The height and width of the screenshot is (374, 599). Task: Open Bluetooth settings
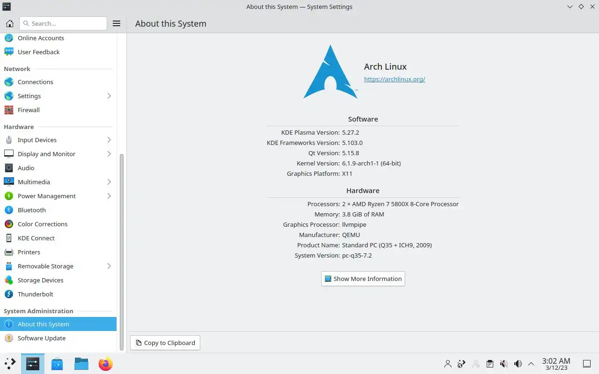(58, 210)
